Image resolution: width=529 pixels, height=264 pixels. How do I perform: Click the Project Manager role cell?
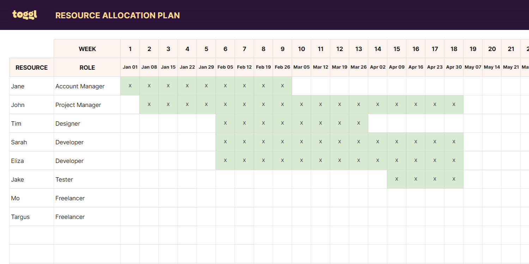pos(87,105)
